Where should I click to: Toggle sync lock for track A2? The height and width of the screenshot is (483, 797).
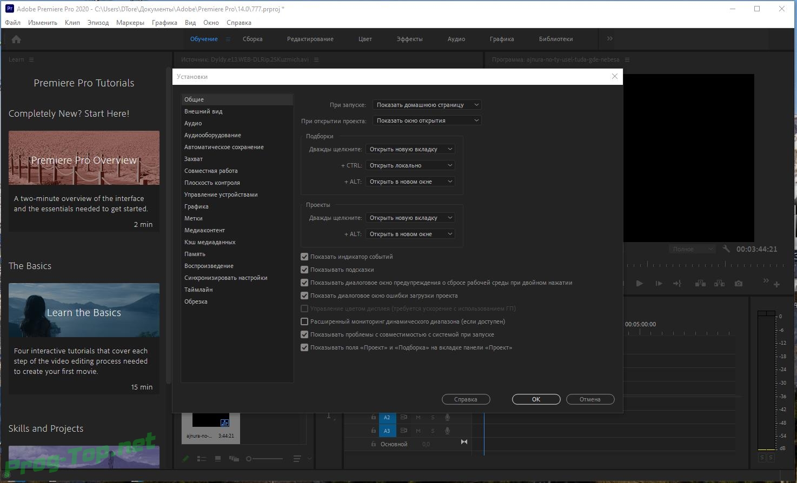point(403,417)
